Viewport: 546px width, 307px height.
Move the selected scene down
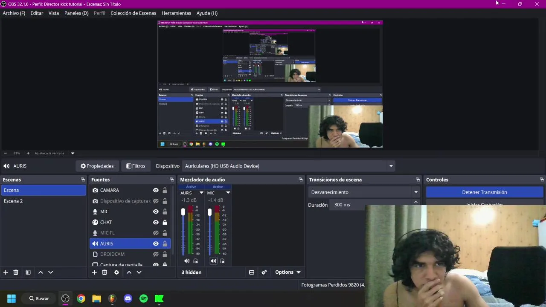pyautogui.click(x=50, y=272)
